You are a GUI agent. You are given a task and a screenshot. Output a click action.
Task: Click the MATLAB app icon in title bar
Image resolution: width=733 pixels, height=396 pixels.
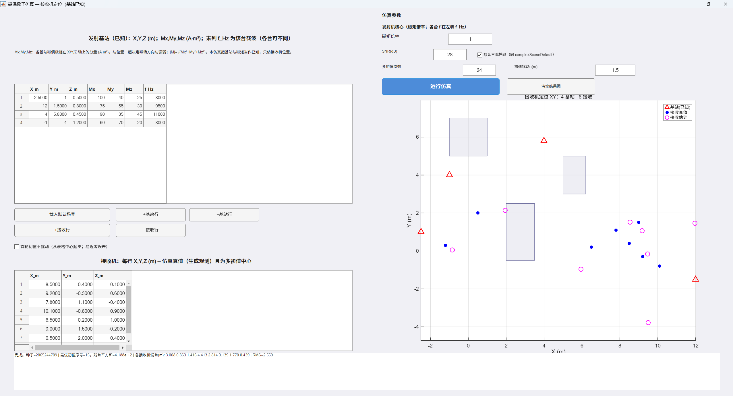tap(3, 4)
